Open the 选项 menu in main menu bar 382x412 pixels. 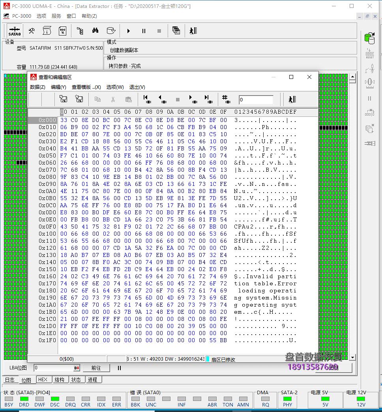click(41, 16)
